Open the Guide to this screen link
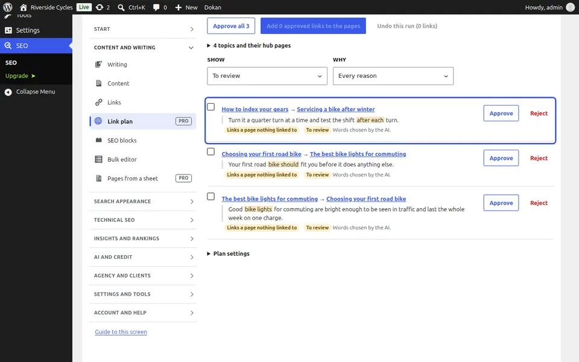The width and height of the screenshot is (579, 362). (x=121, y=332)
